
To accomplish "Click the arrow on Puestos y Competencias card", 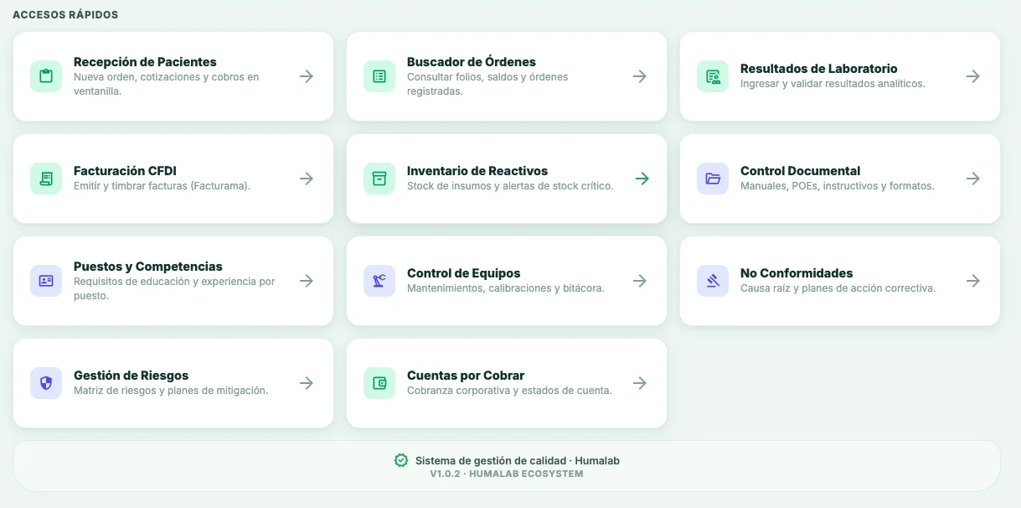I will tap(307, 281).
